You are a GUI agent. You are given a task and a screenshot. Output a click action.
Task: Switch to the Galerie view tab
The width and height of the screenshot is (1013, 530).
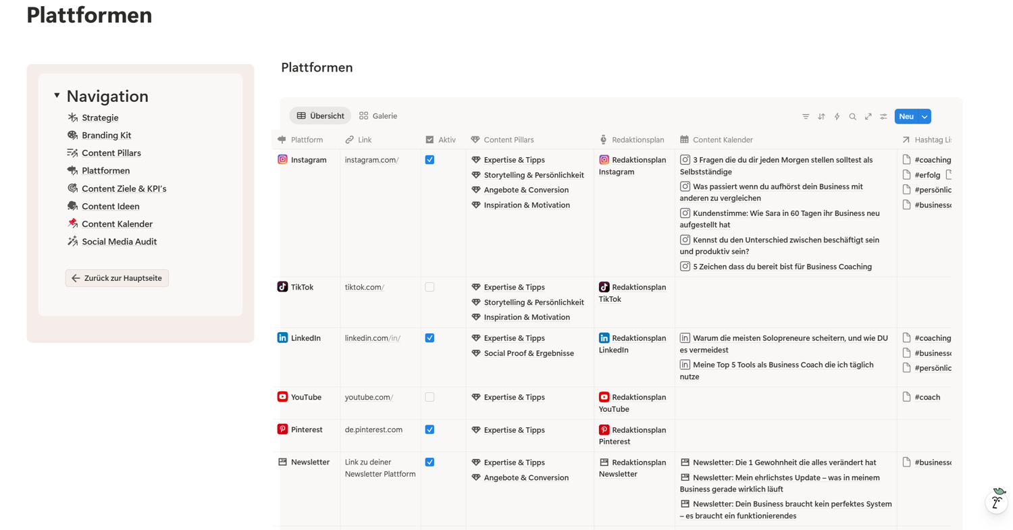[378, 116]
